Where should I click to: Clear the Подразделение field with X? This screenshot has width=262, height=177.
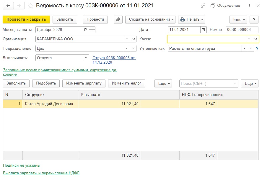(x=133, y=49)
